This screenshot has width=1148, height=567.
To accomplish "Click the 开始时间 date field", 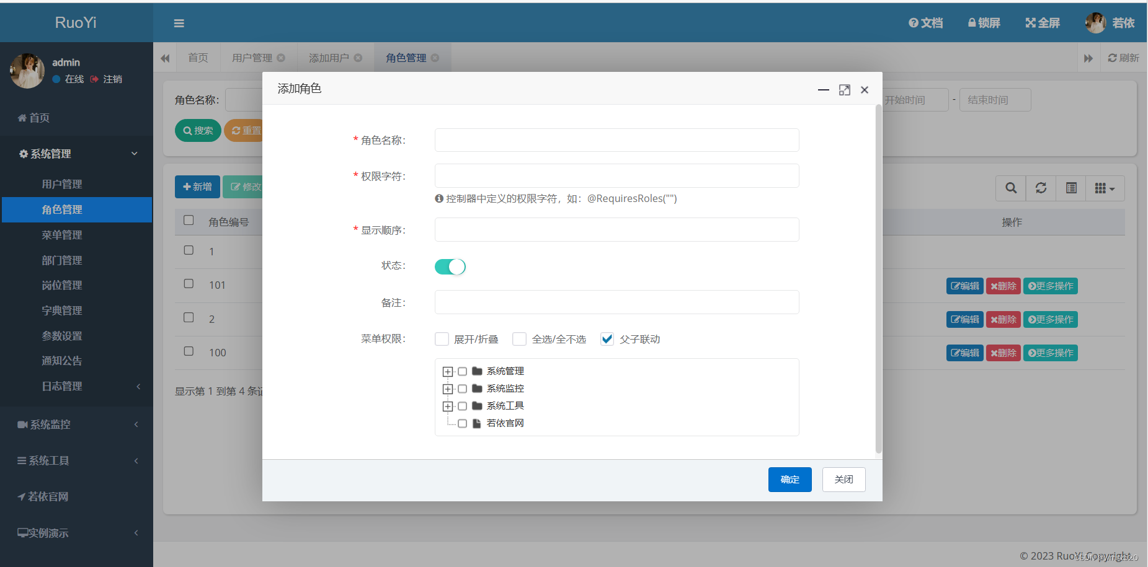I will click(915, 100).
